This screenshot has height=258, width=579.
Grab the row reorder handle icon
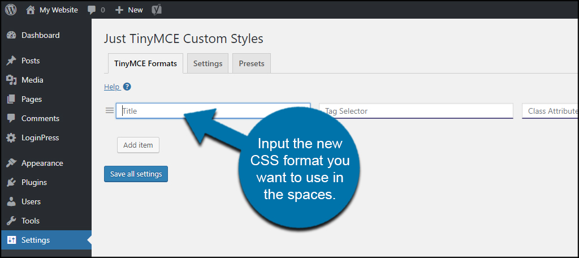110,110
